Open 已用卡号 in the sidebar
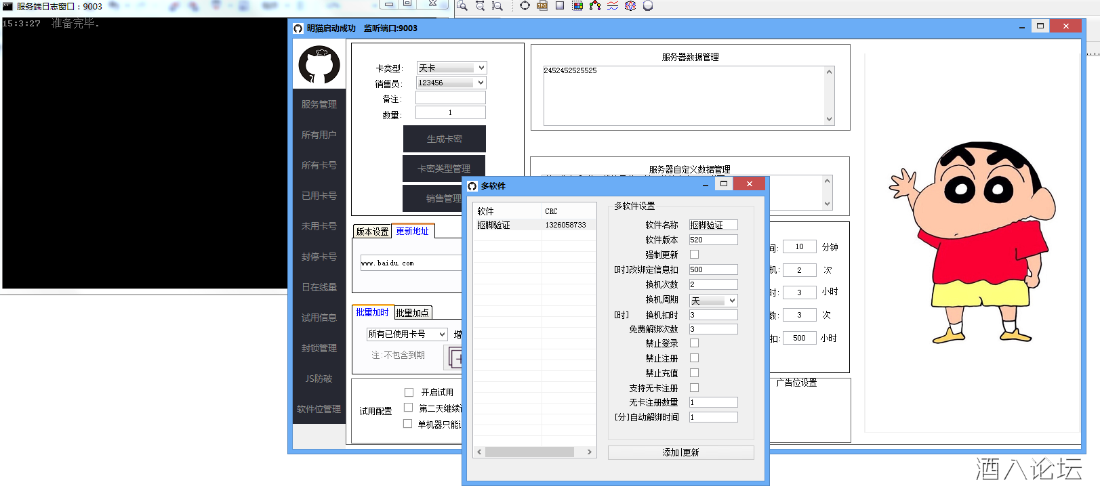Viewport: 1100px width, 499px height. pos(319,196)
